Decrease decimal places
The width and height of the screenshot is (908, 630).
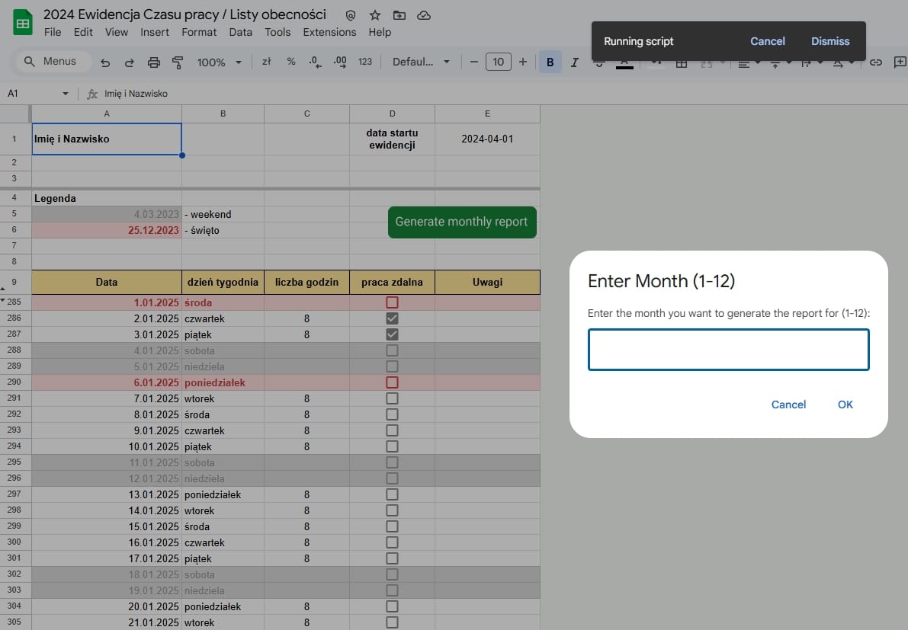pyautogui.click(x=315, y=61)
